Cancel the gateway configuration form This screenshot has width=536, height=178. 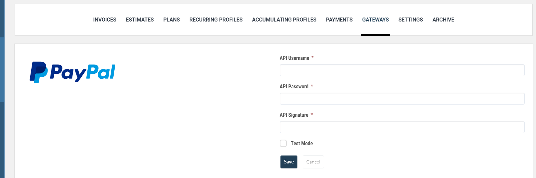click(313, 162)
